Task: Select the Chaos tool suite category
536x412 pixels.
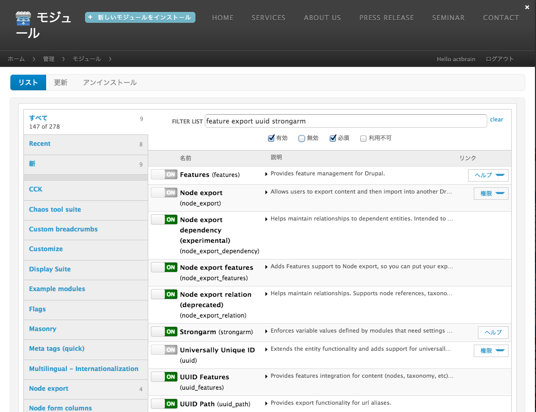Action: [55, 210]
